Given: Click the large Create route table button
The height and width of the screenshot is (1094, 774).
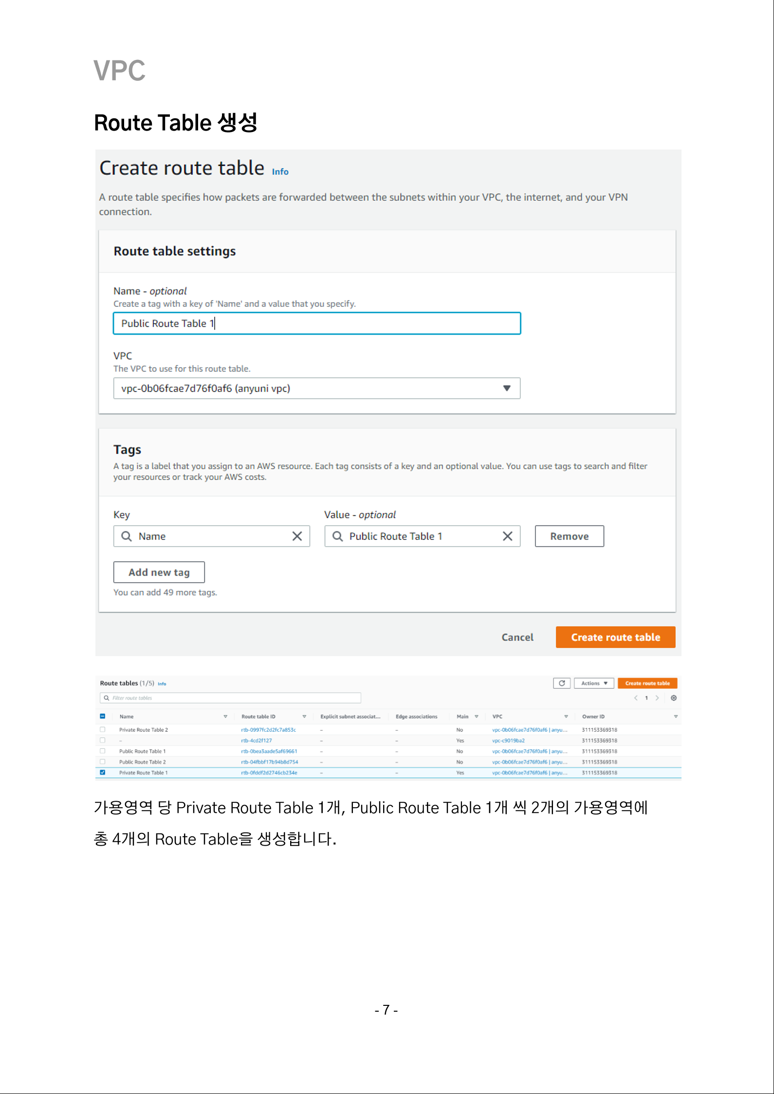Looking at the screenshot, I should pyautogui.click(x=615, y=637).
